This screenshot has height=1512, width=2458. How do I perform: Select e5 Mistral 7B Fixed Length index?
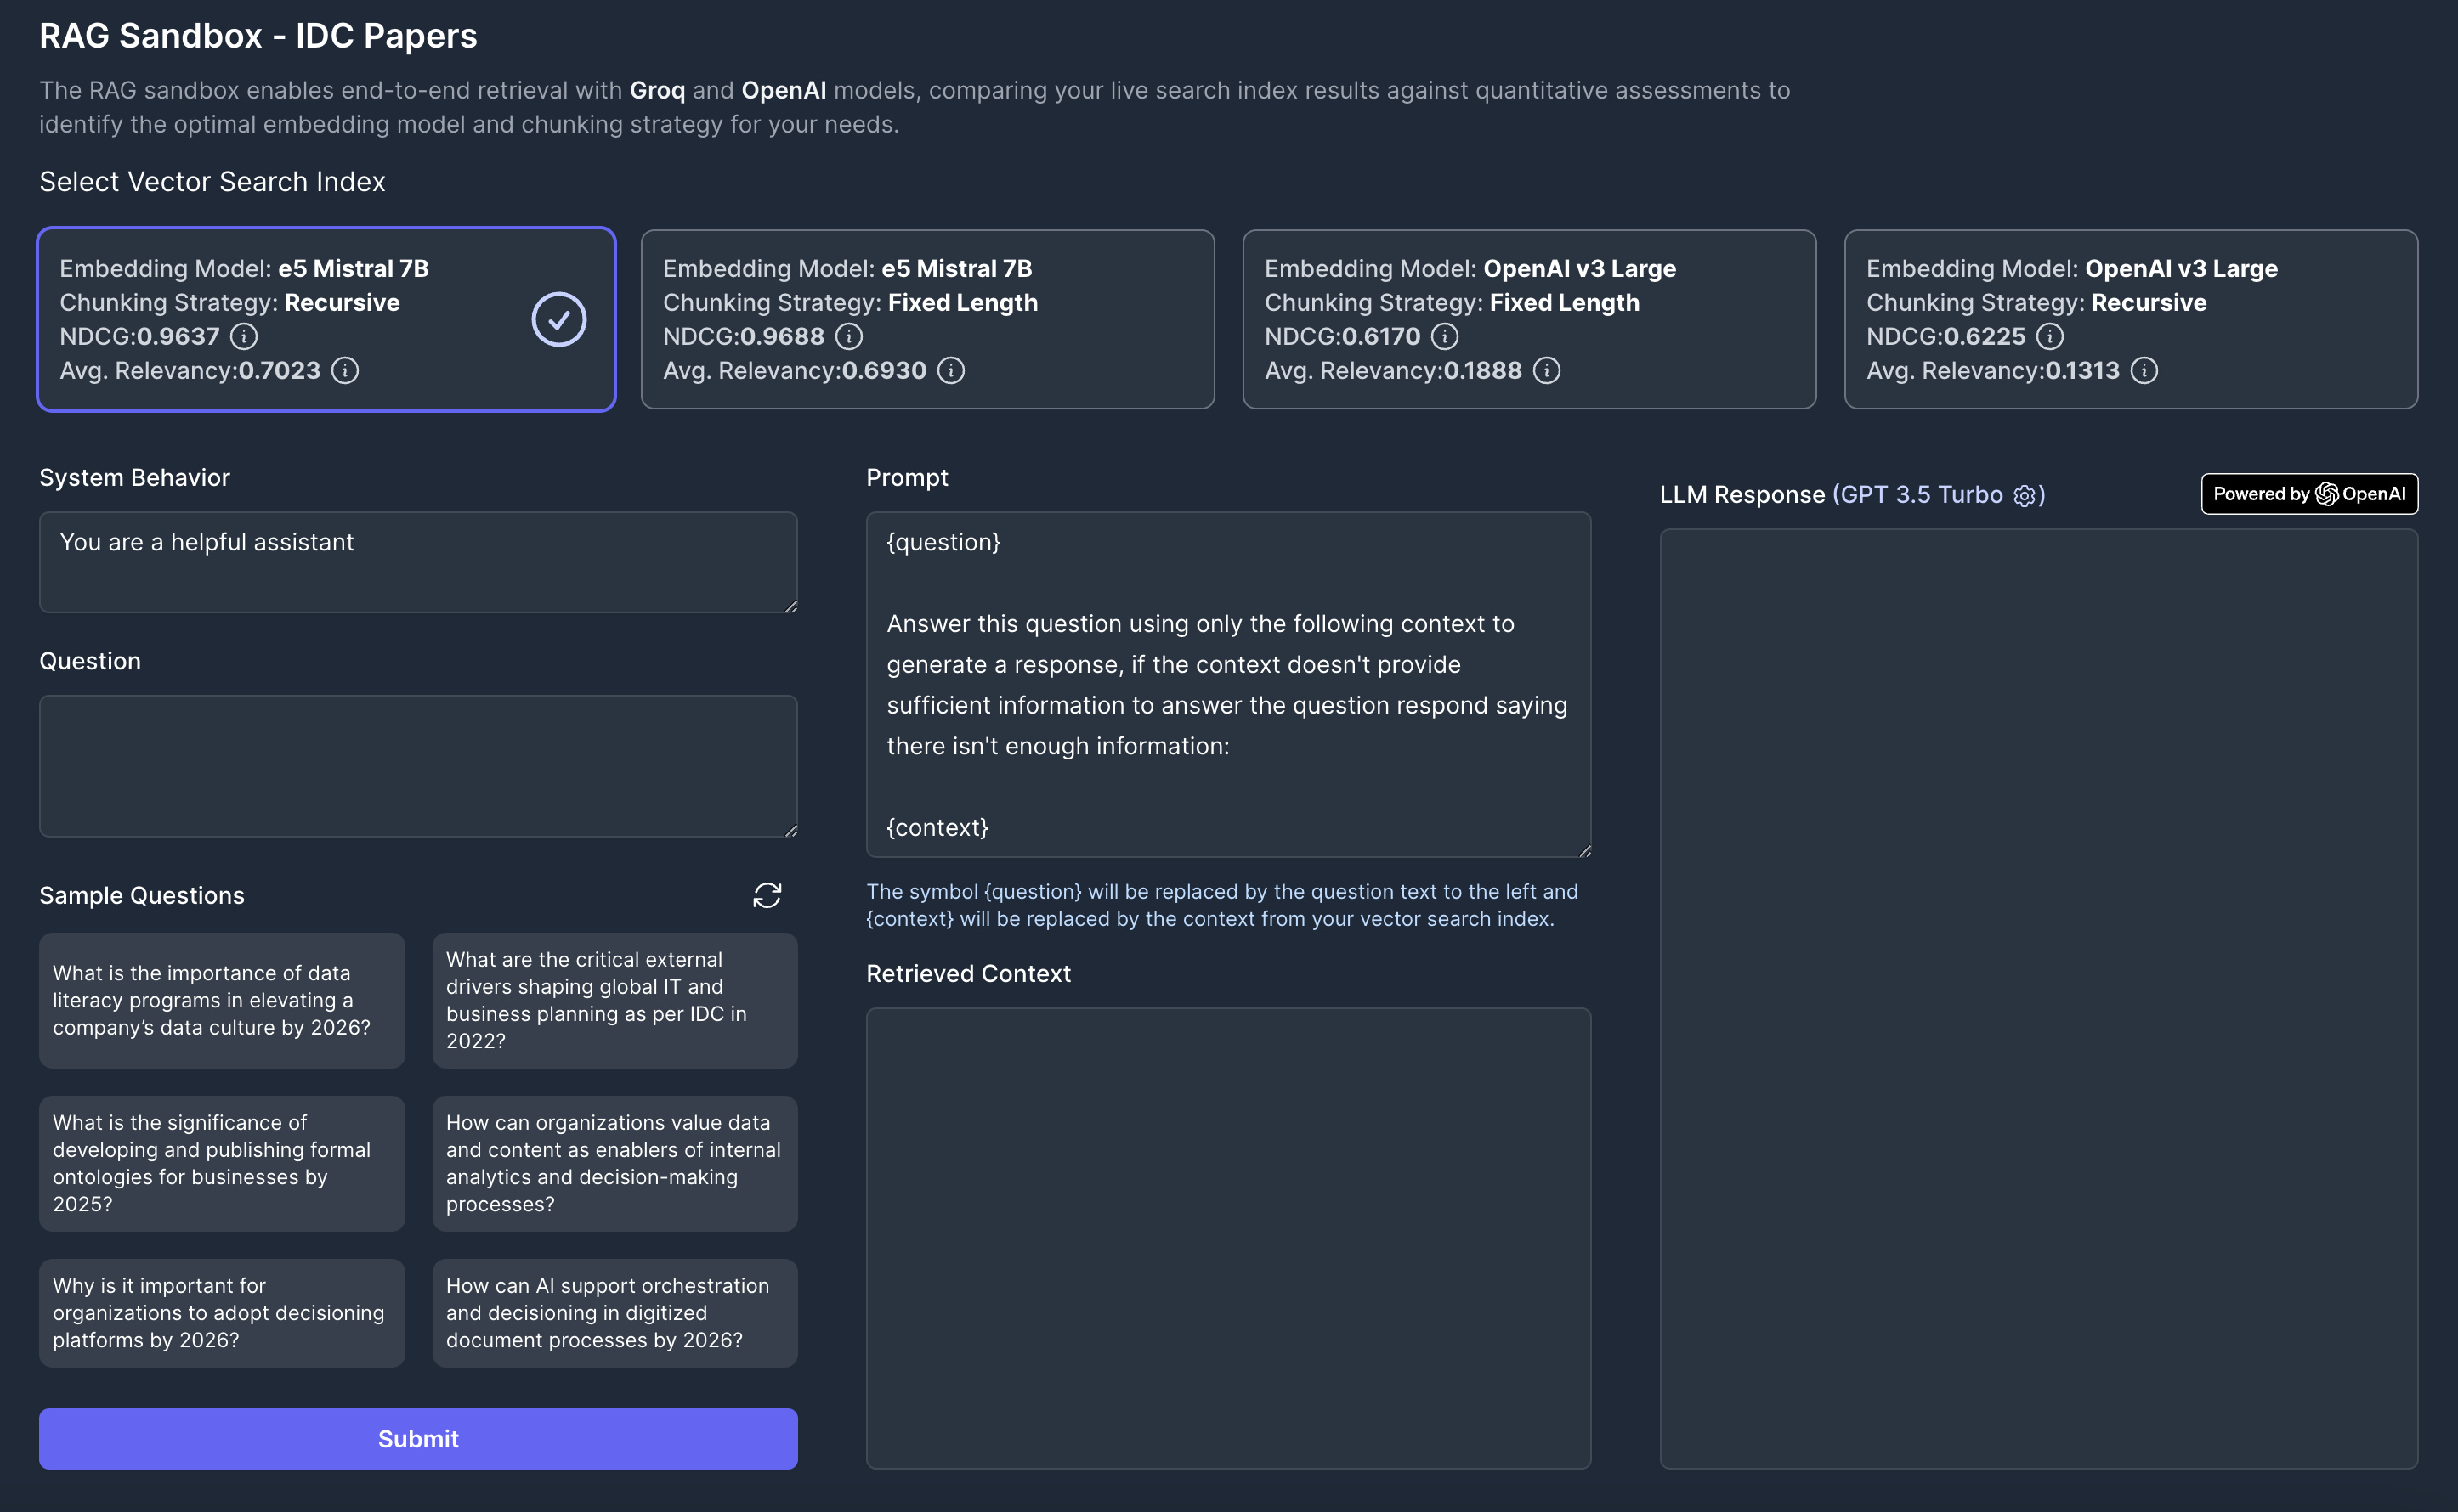click(927, 319)
